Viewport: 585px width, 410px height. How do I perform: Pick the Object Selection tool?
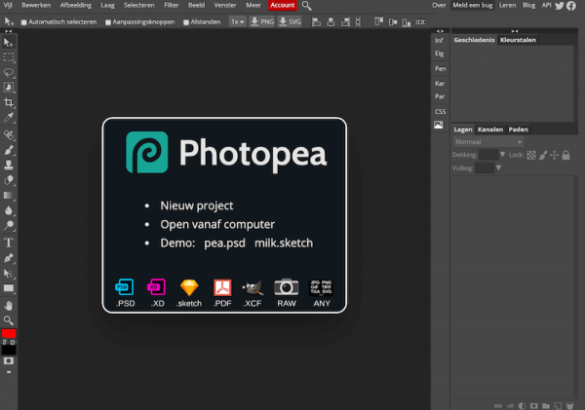(8, 88)
